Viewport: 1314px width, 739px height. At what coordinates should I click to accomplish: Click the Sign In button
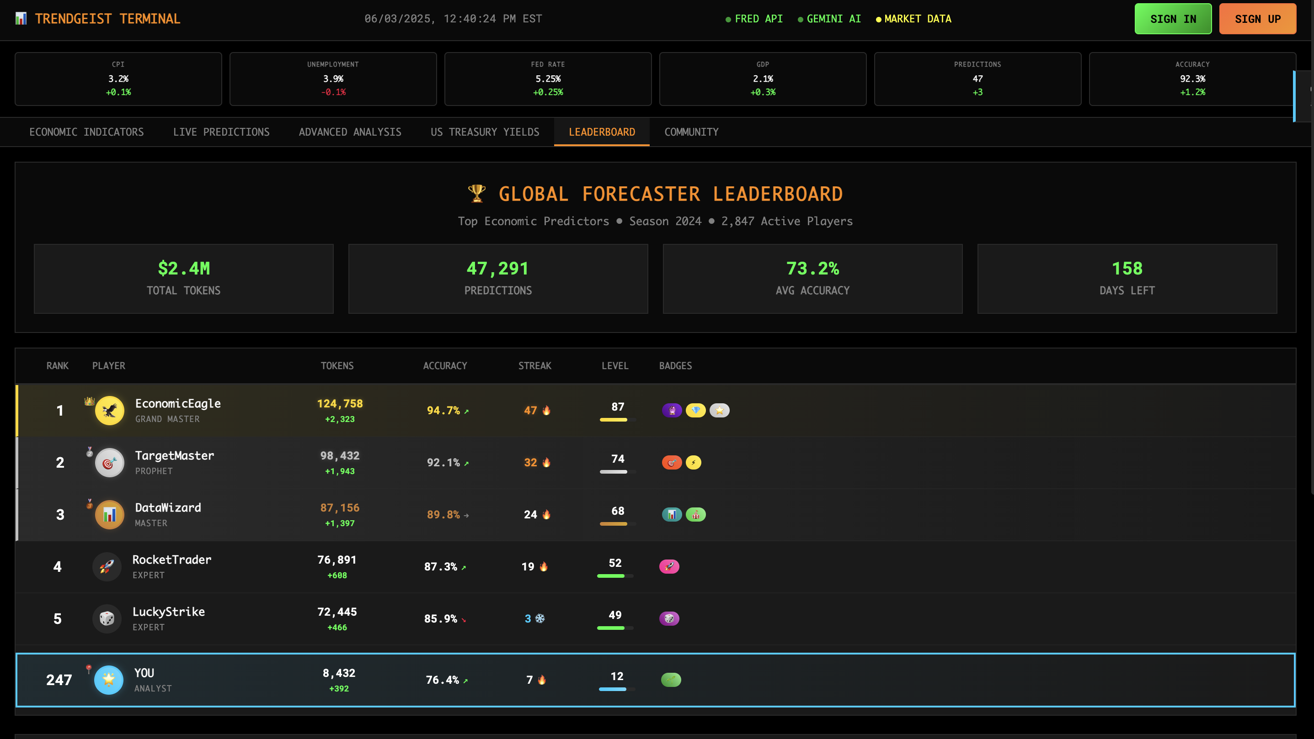1173,19
